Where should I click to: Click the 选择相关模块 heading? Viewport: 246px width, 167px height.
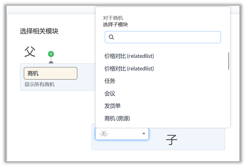click(39, 31)
